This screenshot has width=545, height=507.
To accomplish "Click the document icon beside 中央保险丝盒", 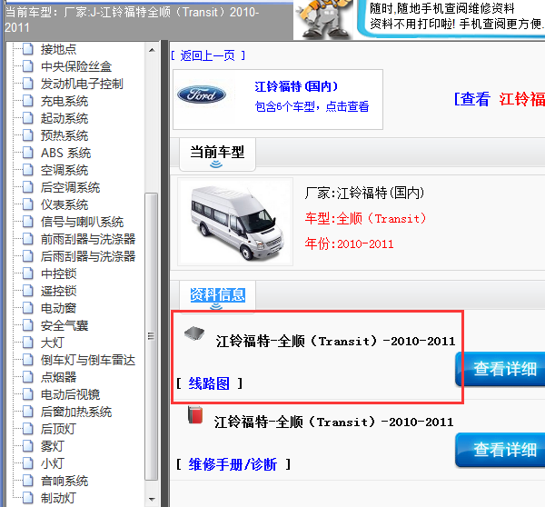I will pyautogui.click(x=28, y=66).
